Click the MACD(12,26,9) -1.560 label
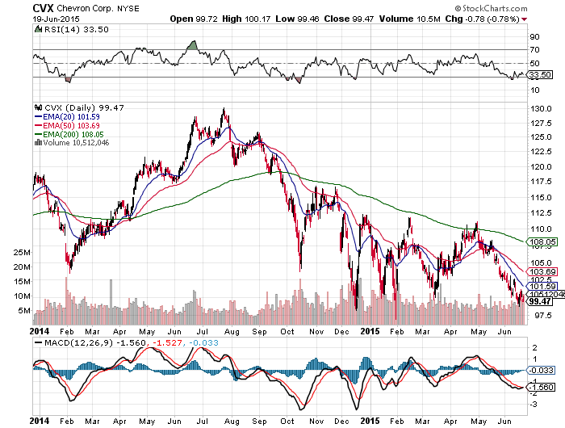The image size is (565, 428). pyautogui.click(x=94, y=342)
